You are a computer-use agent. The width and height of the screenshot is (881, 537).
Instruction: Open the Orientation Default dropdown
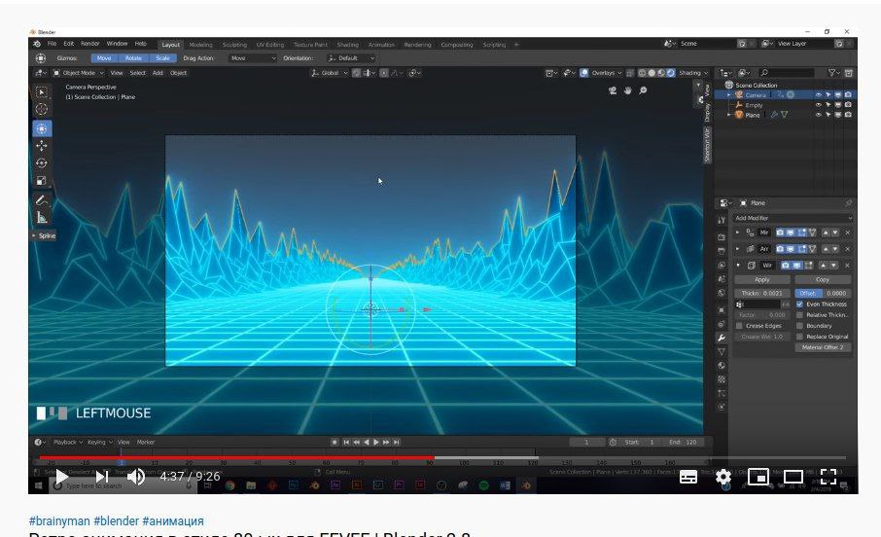click(351, 58)
